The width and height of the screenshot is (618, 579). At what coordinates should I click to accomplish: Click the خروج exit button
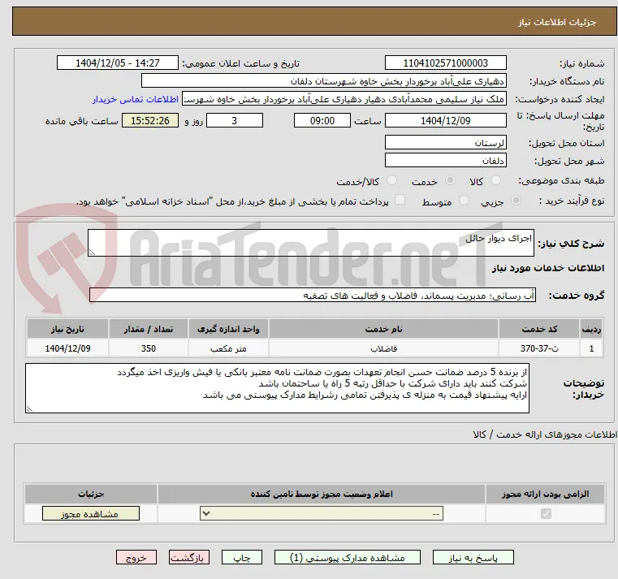(136, 557)
